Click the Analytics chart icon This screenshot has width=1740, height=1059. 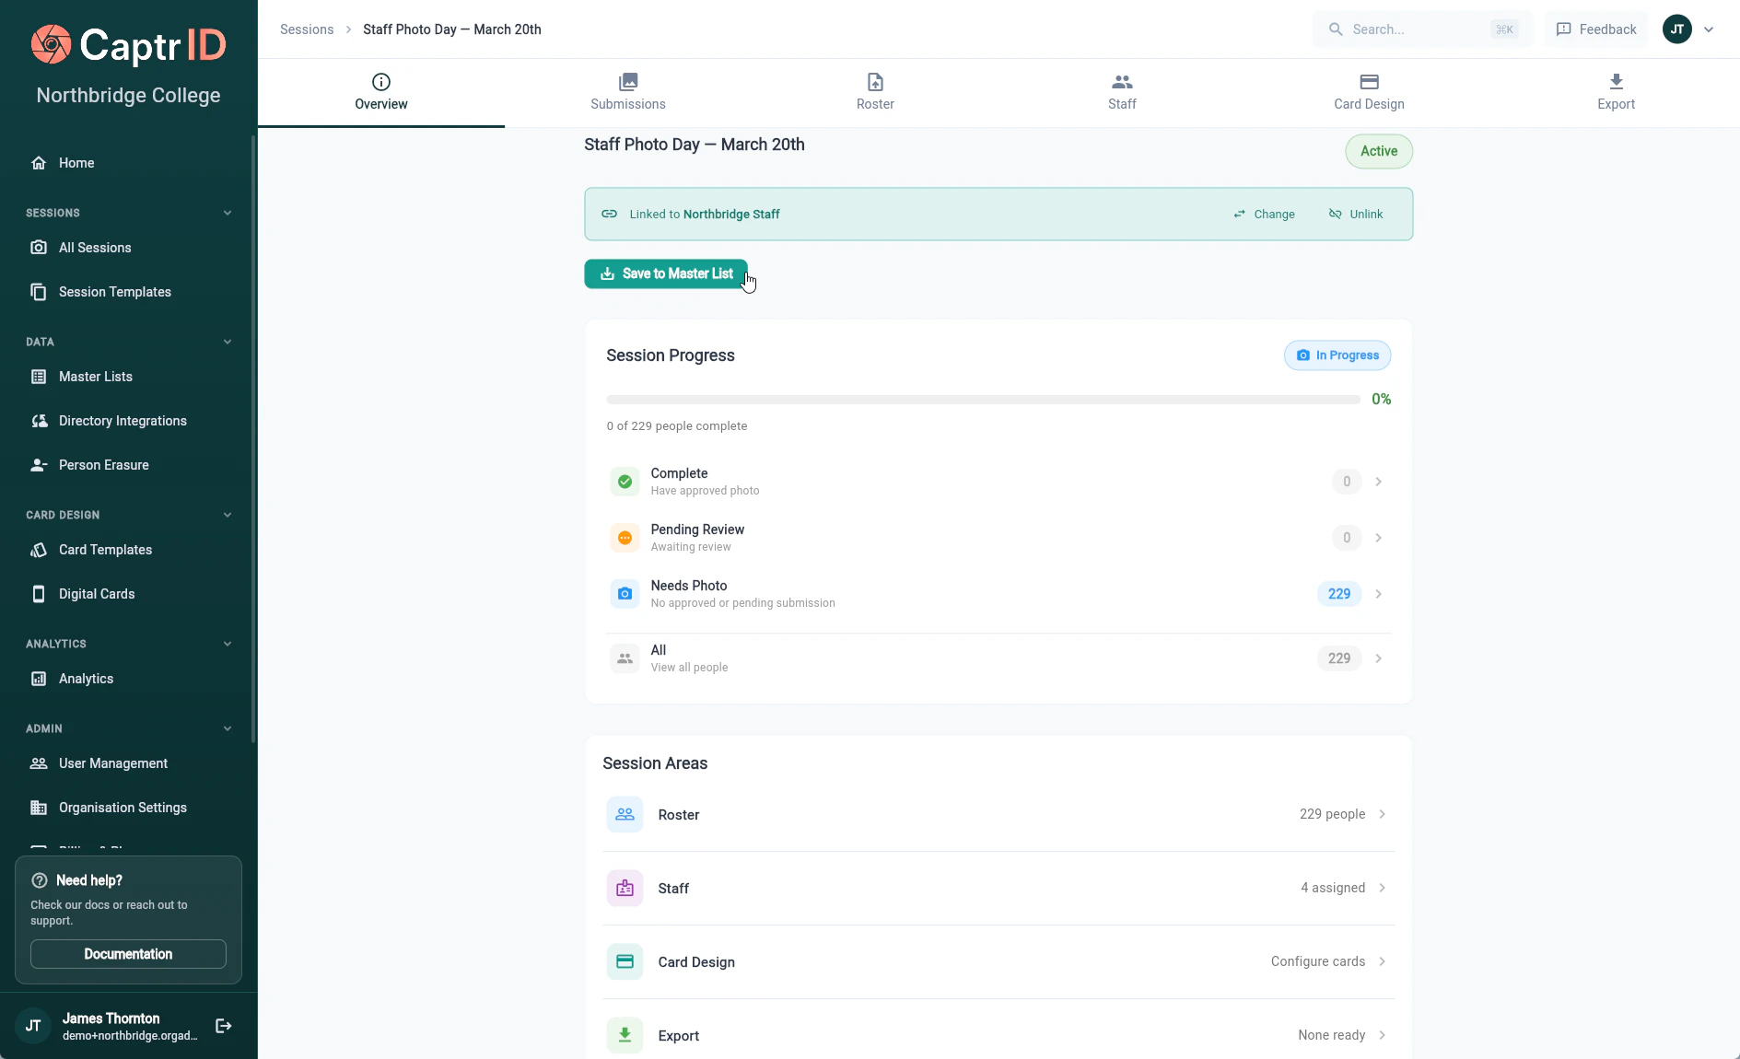pyautogui.click(x=39, y=679)
